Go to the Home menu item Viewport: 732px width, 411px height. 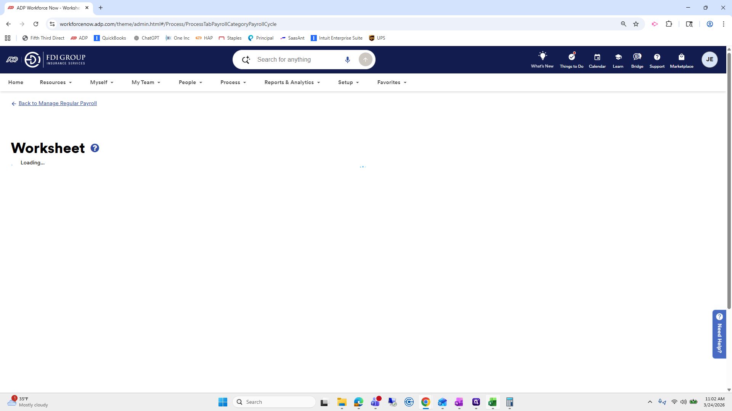click(x=16, y=82)
